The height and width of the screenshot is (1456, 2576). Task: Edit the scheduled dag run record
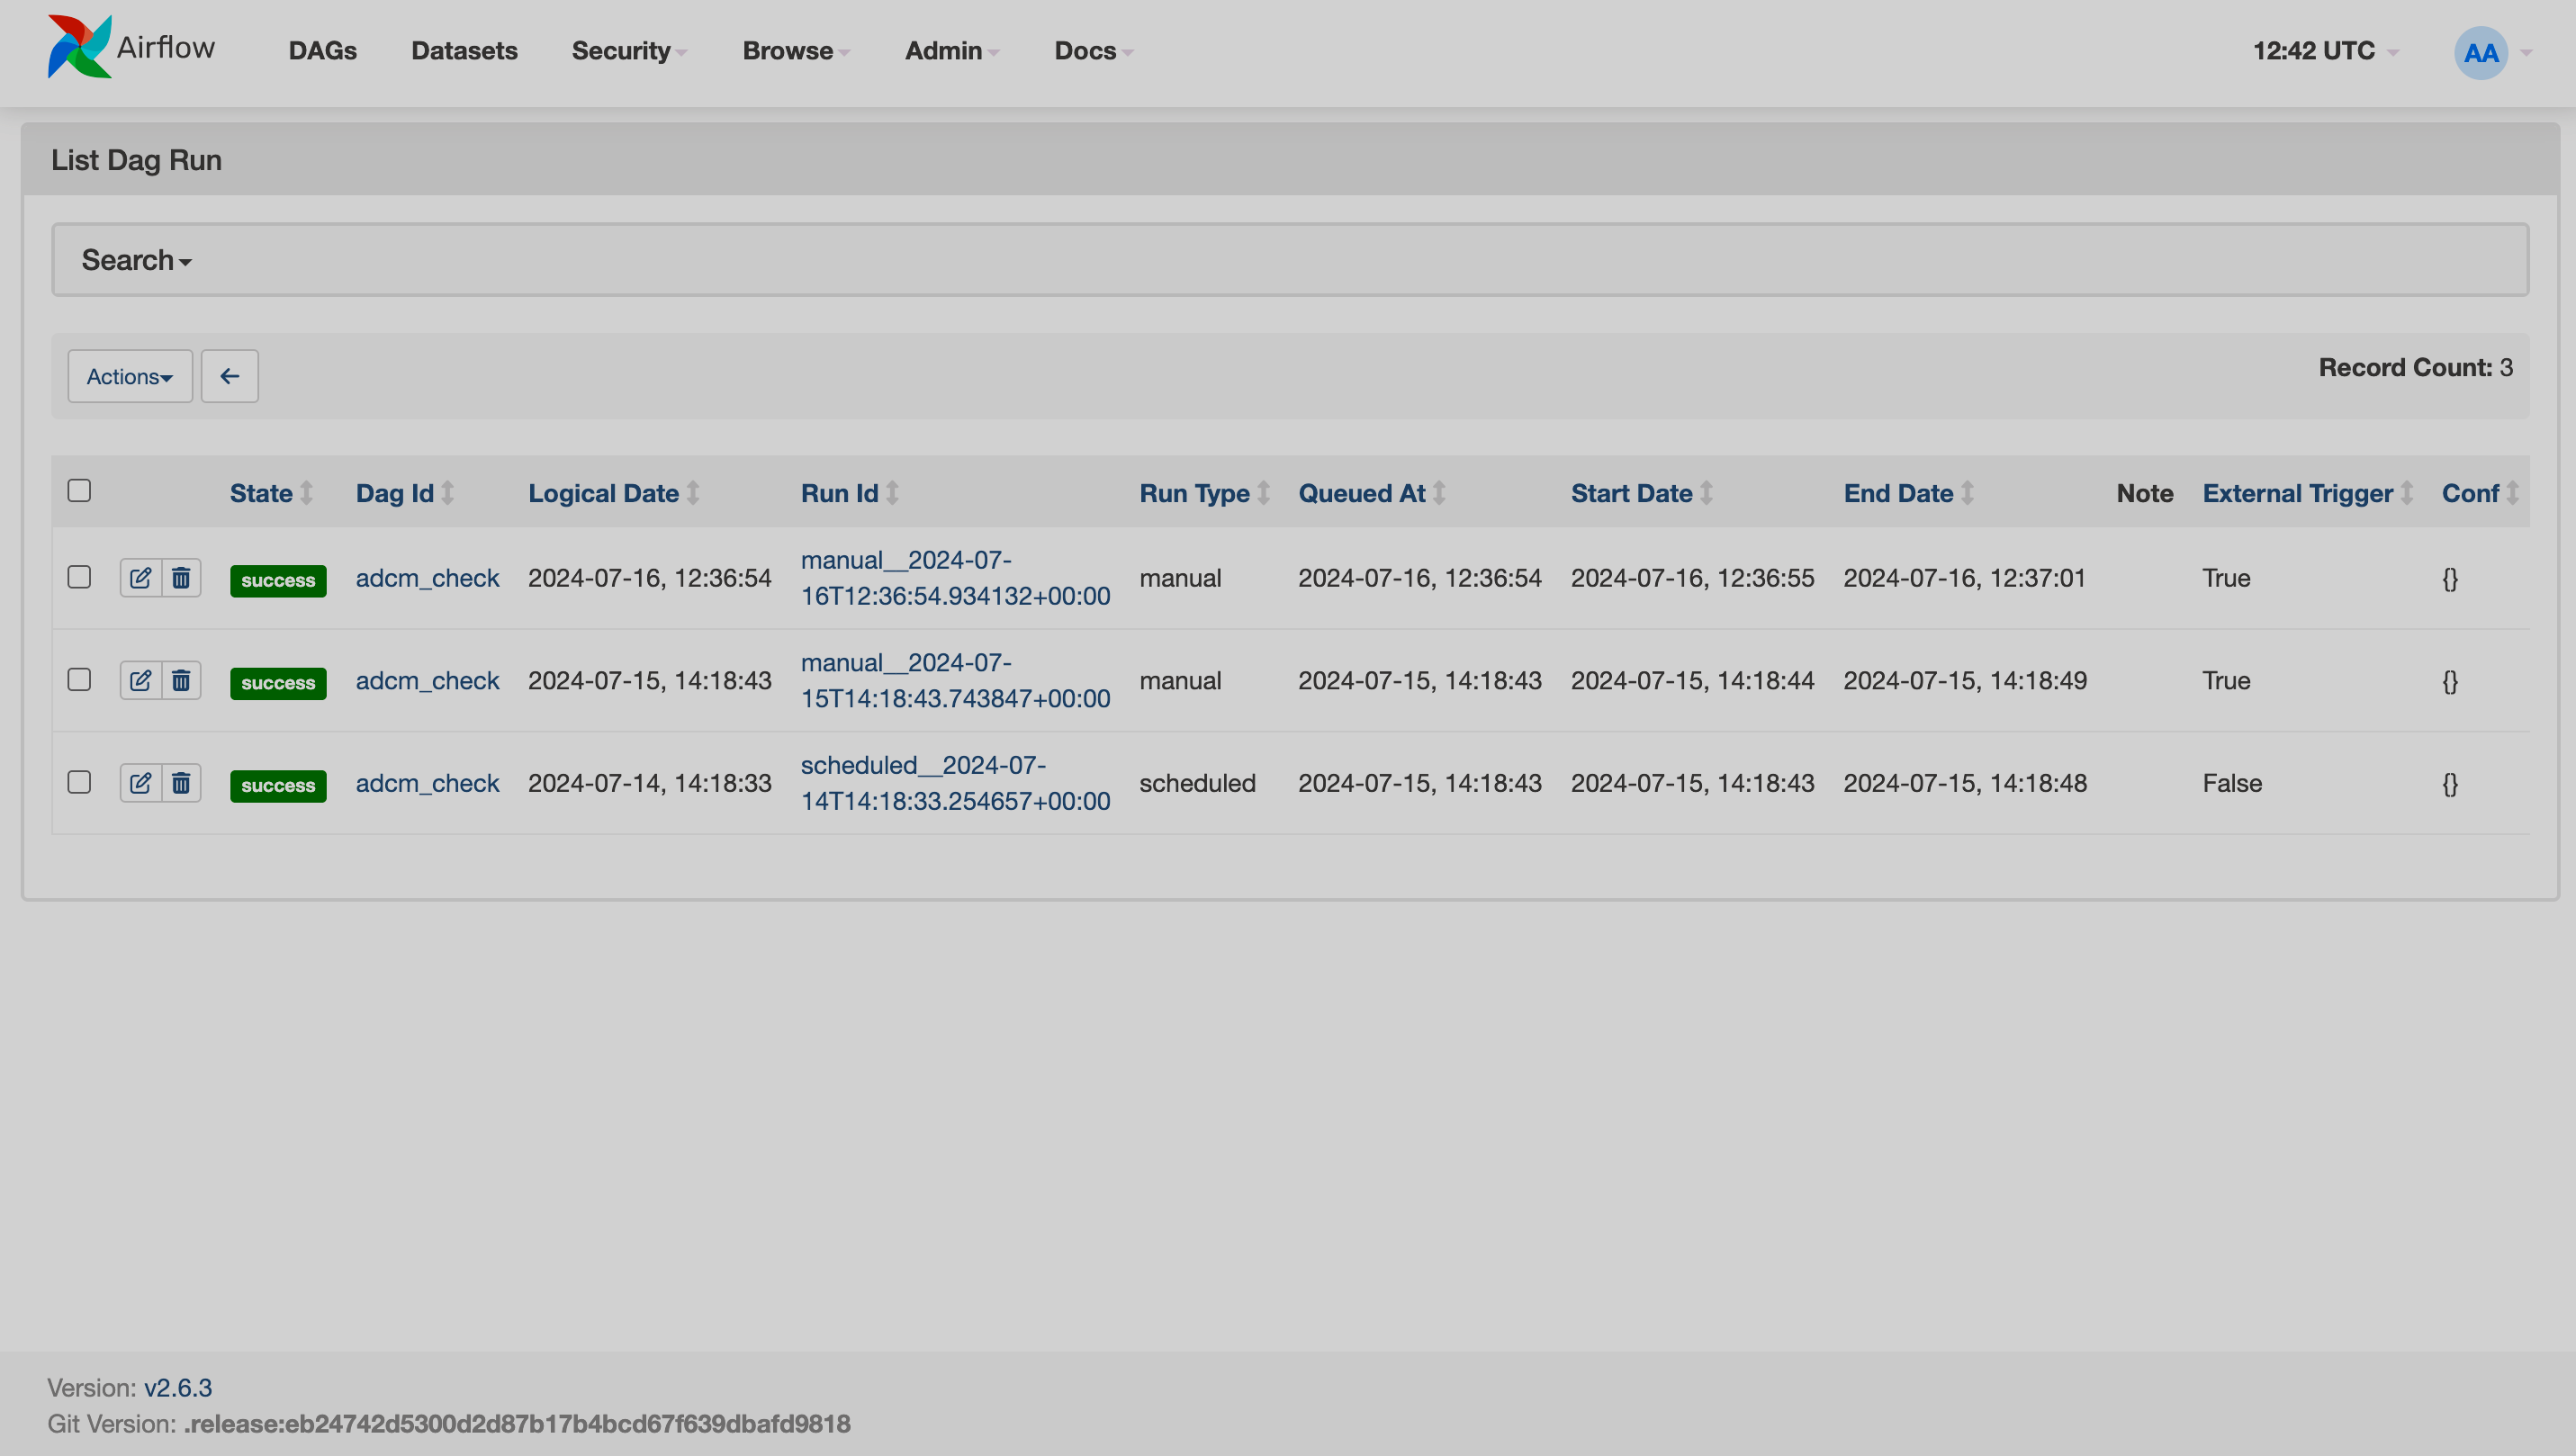140,783
